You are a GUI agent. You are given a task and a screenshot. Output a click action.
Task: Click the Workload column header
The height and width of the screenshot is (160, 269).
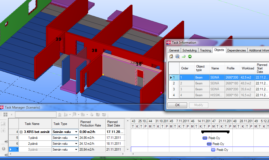point(248,68)
